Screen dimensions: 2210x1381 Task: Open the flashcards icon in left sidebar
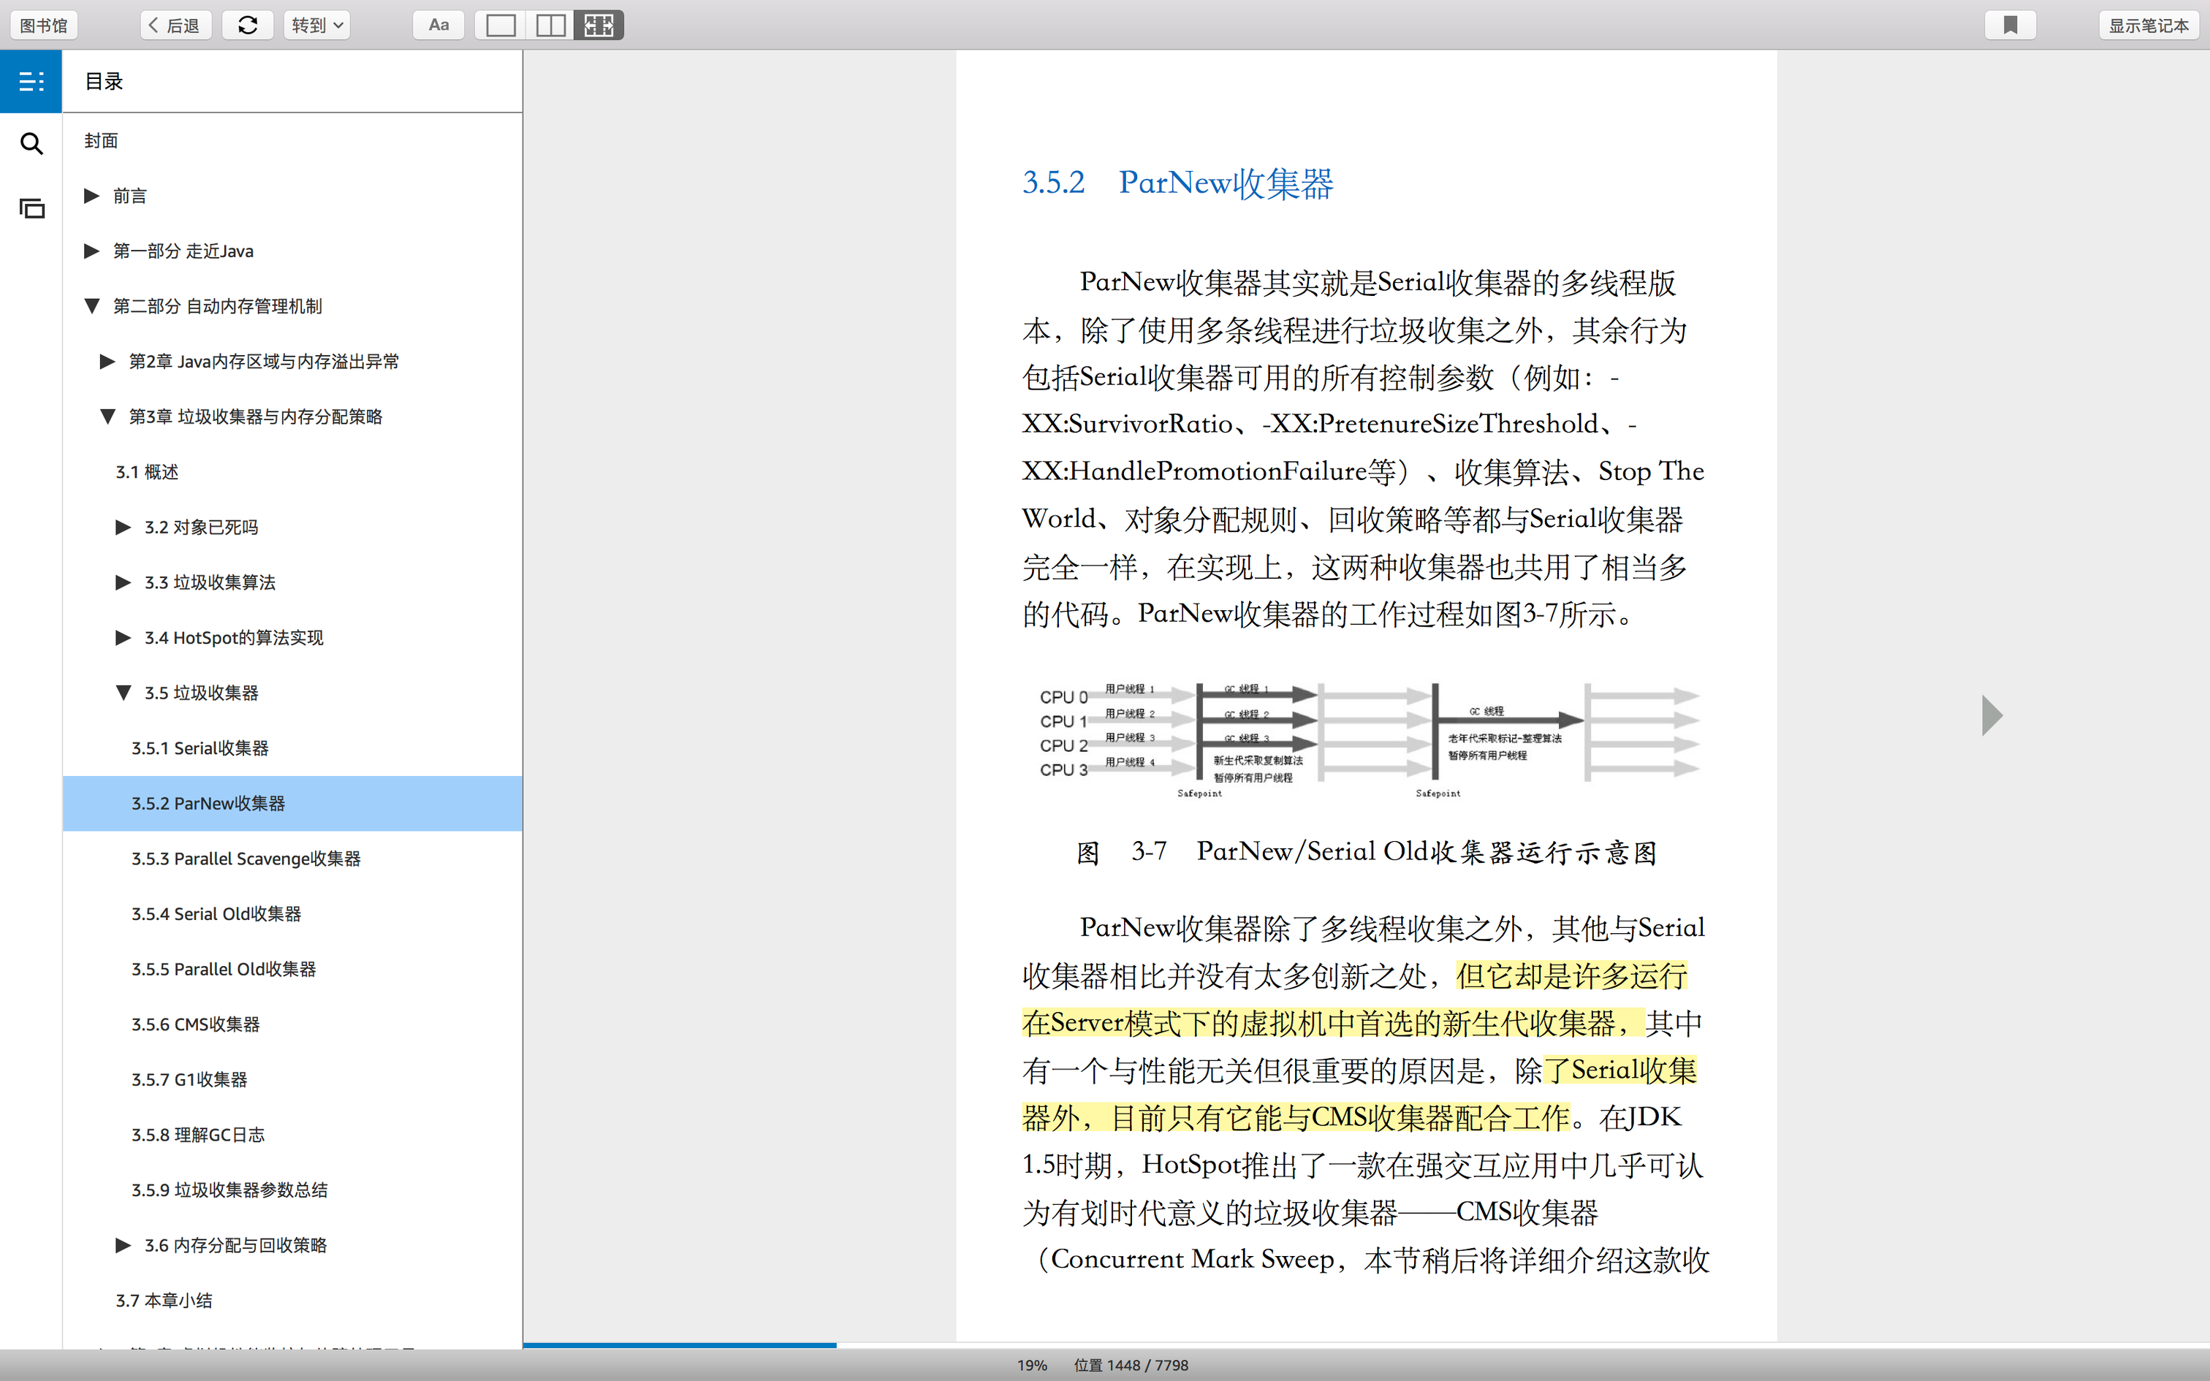(31, 208)
